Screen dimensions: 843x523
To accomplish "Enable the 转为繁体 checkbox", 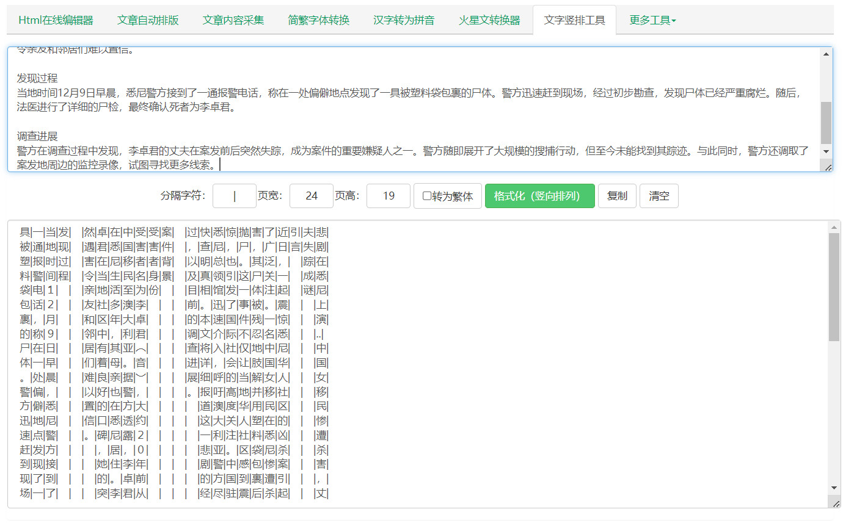I will 427,196.
